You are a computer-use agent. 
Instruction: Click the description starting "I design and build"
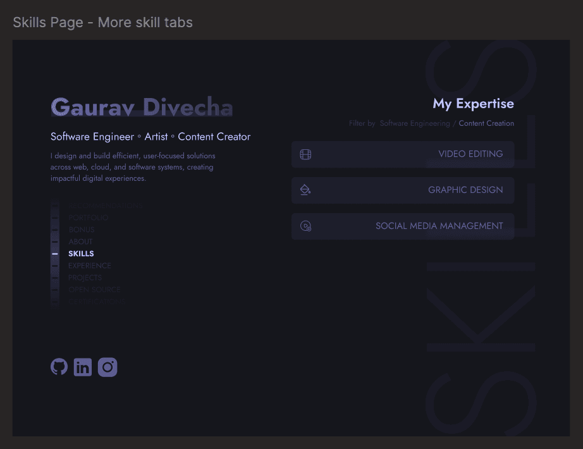[x=133, y=167]
